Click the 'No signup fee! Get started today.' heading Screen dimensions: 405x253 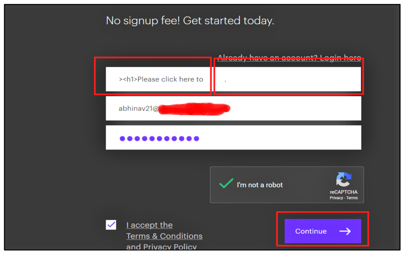point(190,21)
